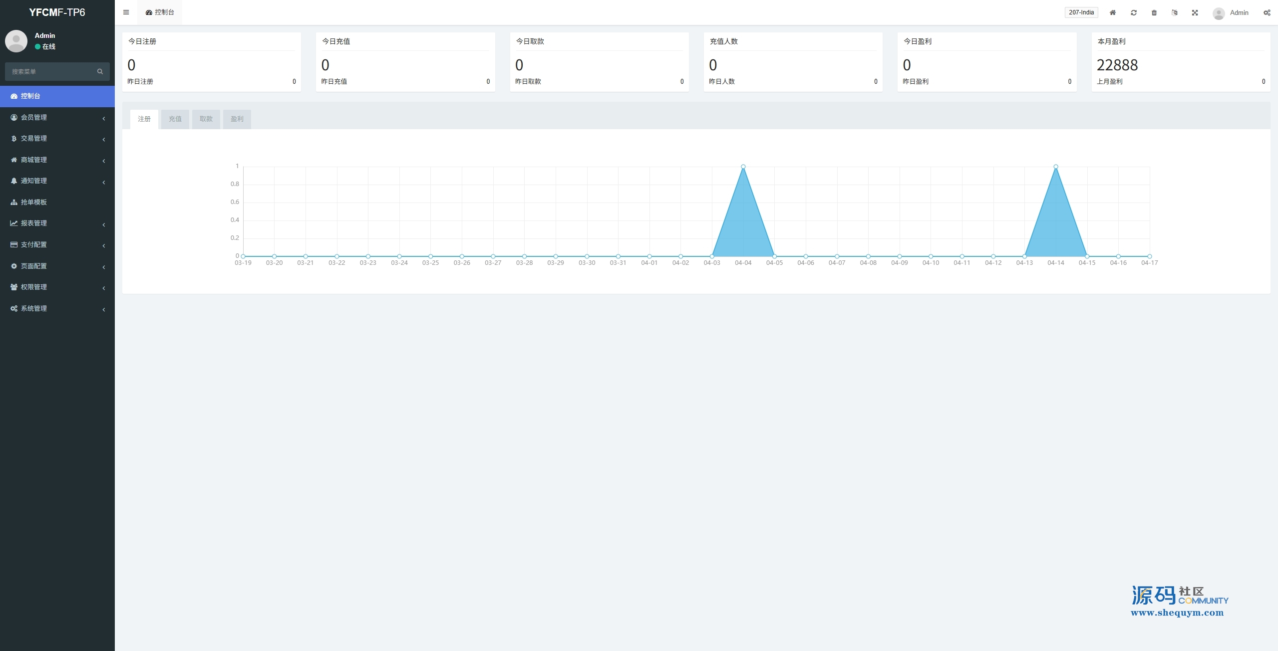Expand the 系统管理 menu

pyautogui.click(x=34, y=308)
